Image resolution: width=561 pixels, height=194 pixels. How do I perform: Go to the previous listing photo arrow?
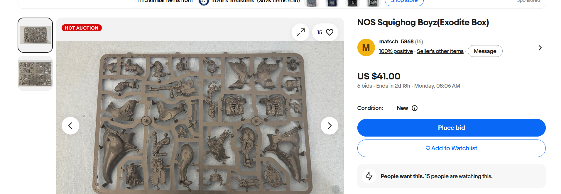[x=70, y=126]
